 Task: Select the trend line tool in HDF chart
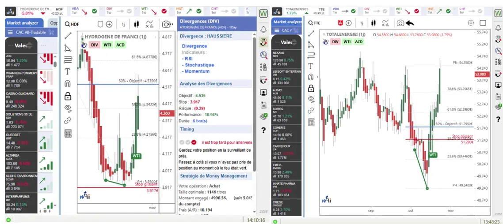point(68,36)
